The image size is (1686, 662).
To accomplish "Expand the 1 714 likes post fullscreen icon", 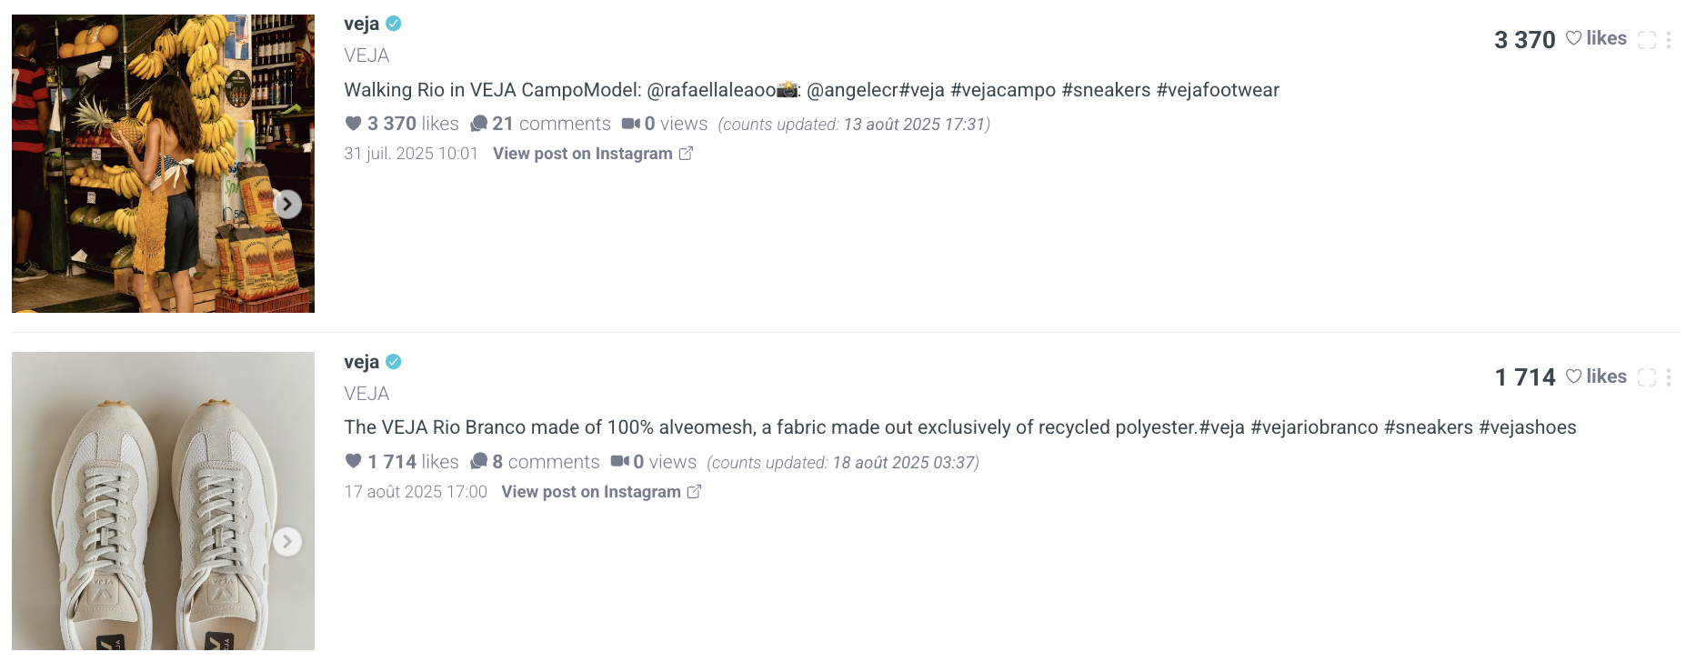I will (x=1646, y=377).
